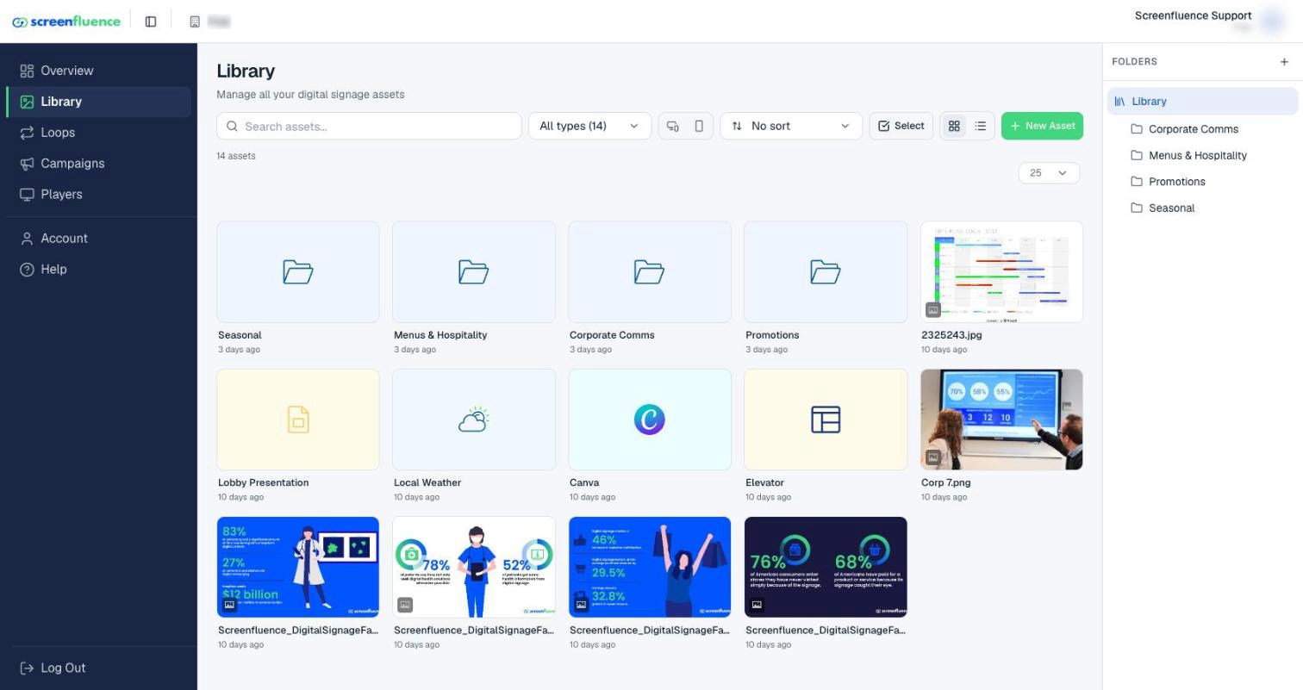Image resolution: width=1303 pixels, height=690 pixels.
Task: Click the New Asset button
Action: point(1042,127)
